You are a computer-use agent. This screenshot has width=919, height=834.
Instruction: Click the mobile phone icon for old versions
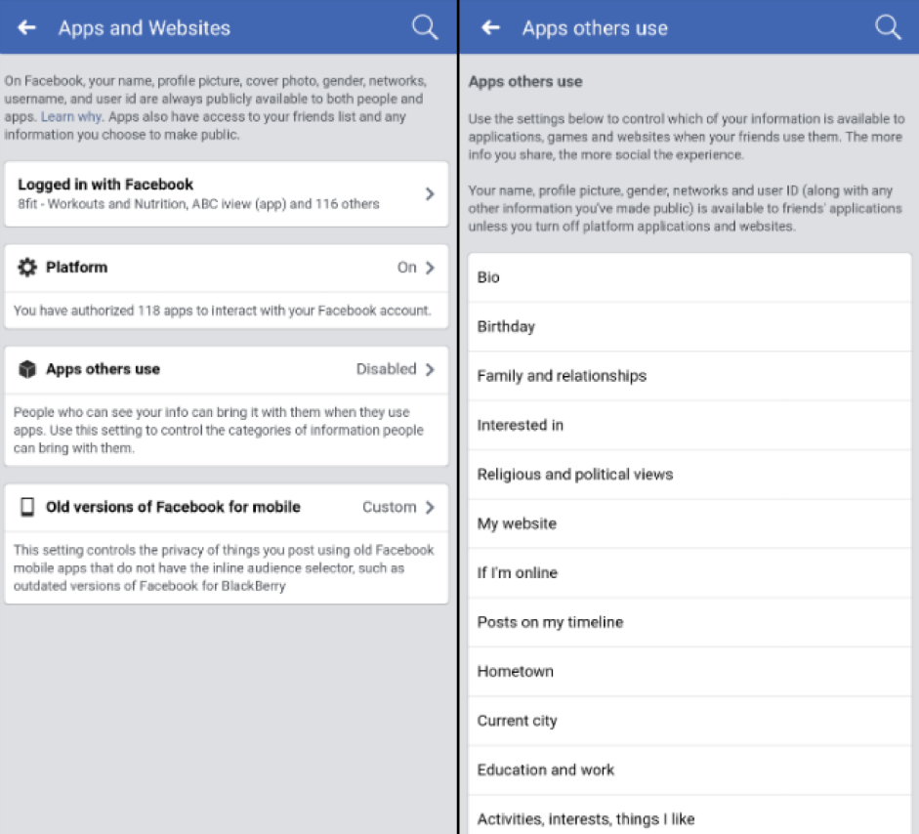tap(27, 507)
